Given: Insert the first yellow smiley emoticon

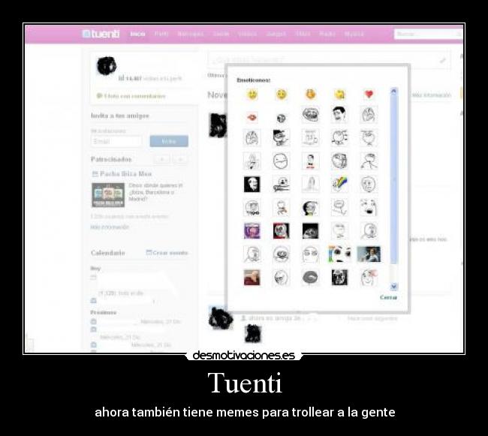Looking at the screenshot, I should (252, 95).
